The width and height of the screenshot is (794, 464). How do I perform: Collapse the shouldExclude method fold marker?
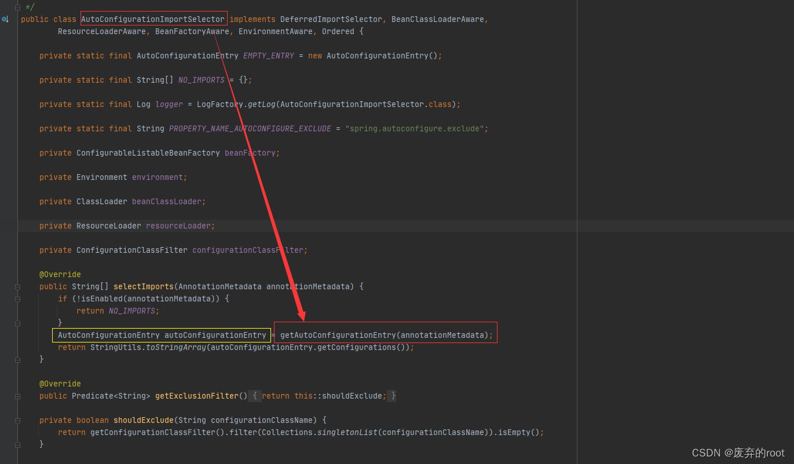coord(17,421)
